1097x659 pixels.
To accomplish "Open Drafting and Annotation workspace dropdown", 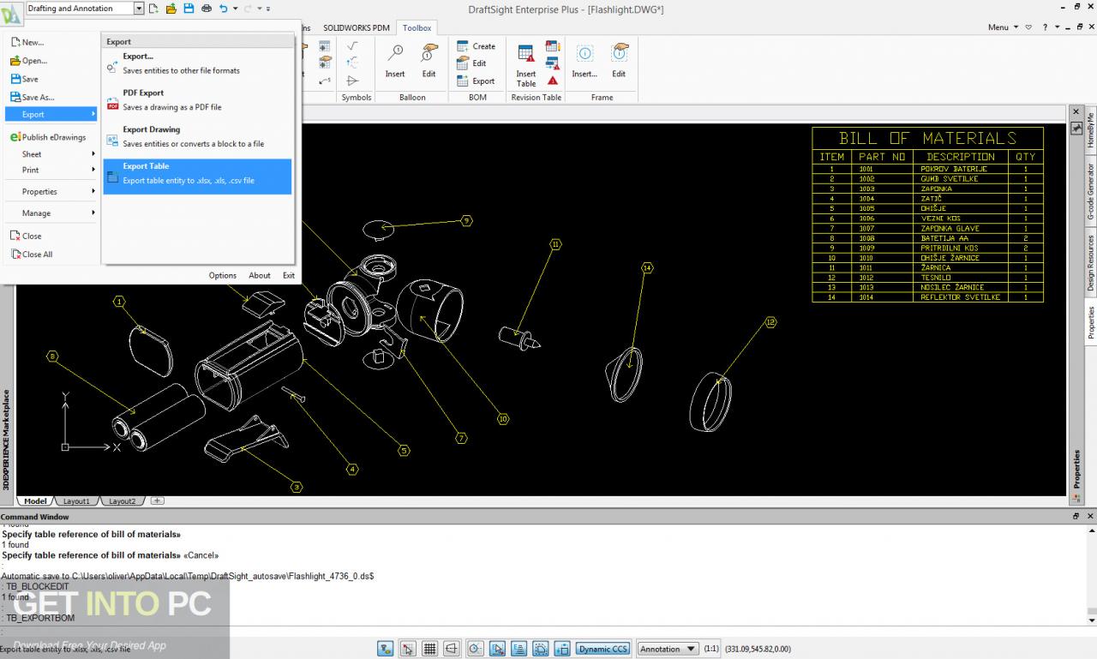I will (x=140, y=9).
